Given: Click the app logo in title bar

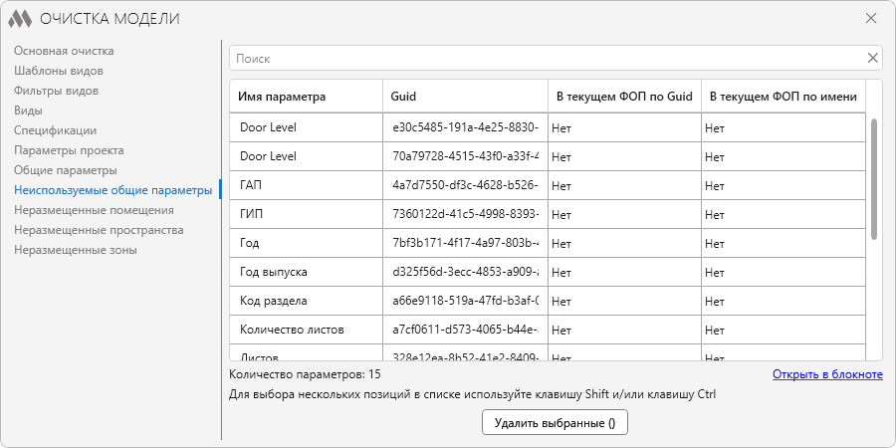Looking at the screenshot, I should [x=20, y=18].
